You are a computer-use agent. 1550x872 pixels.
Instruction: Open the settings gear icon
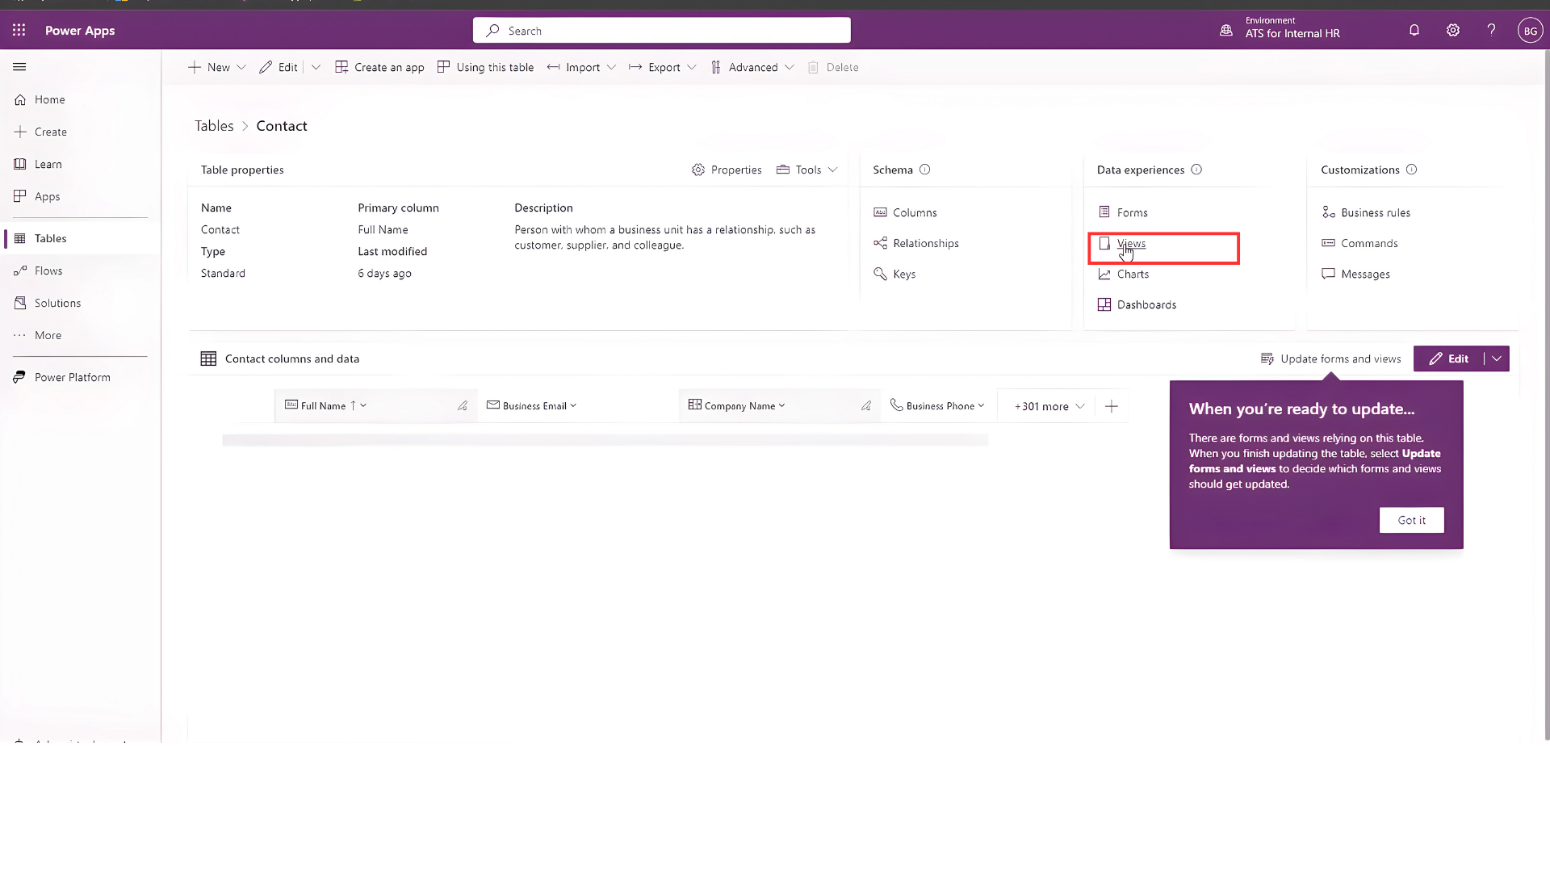[1453, 30]
